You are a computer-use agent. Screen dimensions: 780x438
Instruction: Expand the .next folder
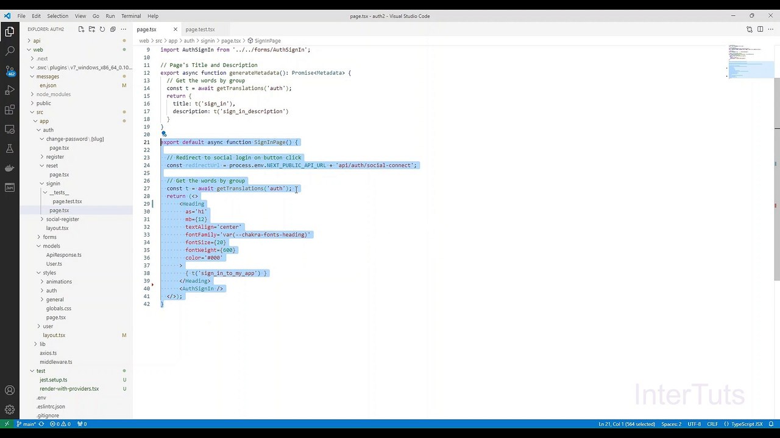42,58
